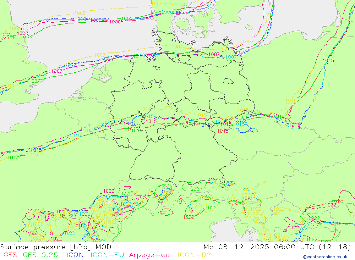The width and height of the screenshot is (355, 260).
Task: Click the GFS 0.25 legend label
Action: pos(40,255)
